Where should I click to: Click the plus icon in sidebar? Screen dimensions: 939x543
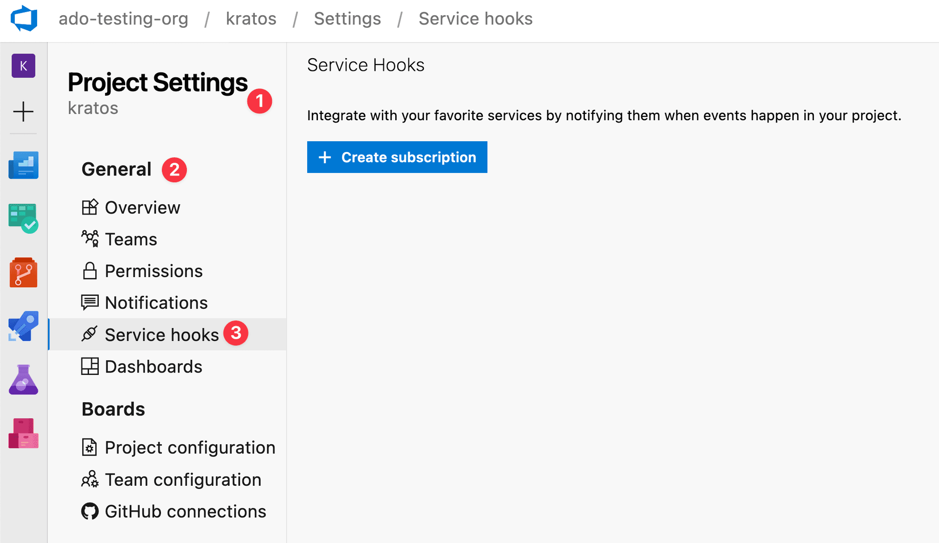pos(23,111)
